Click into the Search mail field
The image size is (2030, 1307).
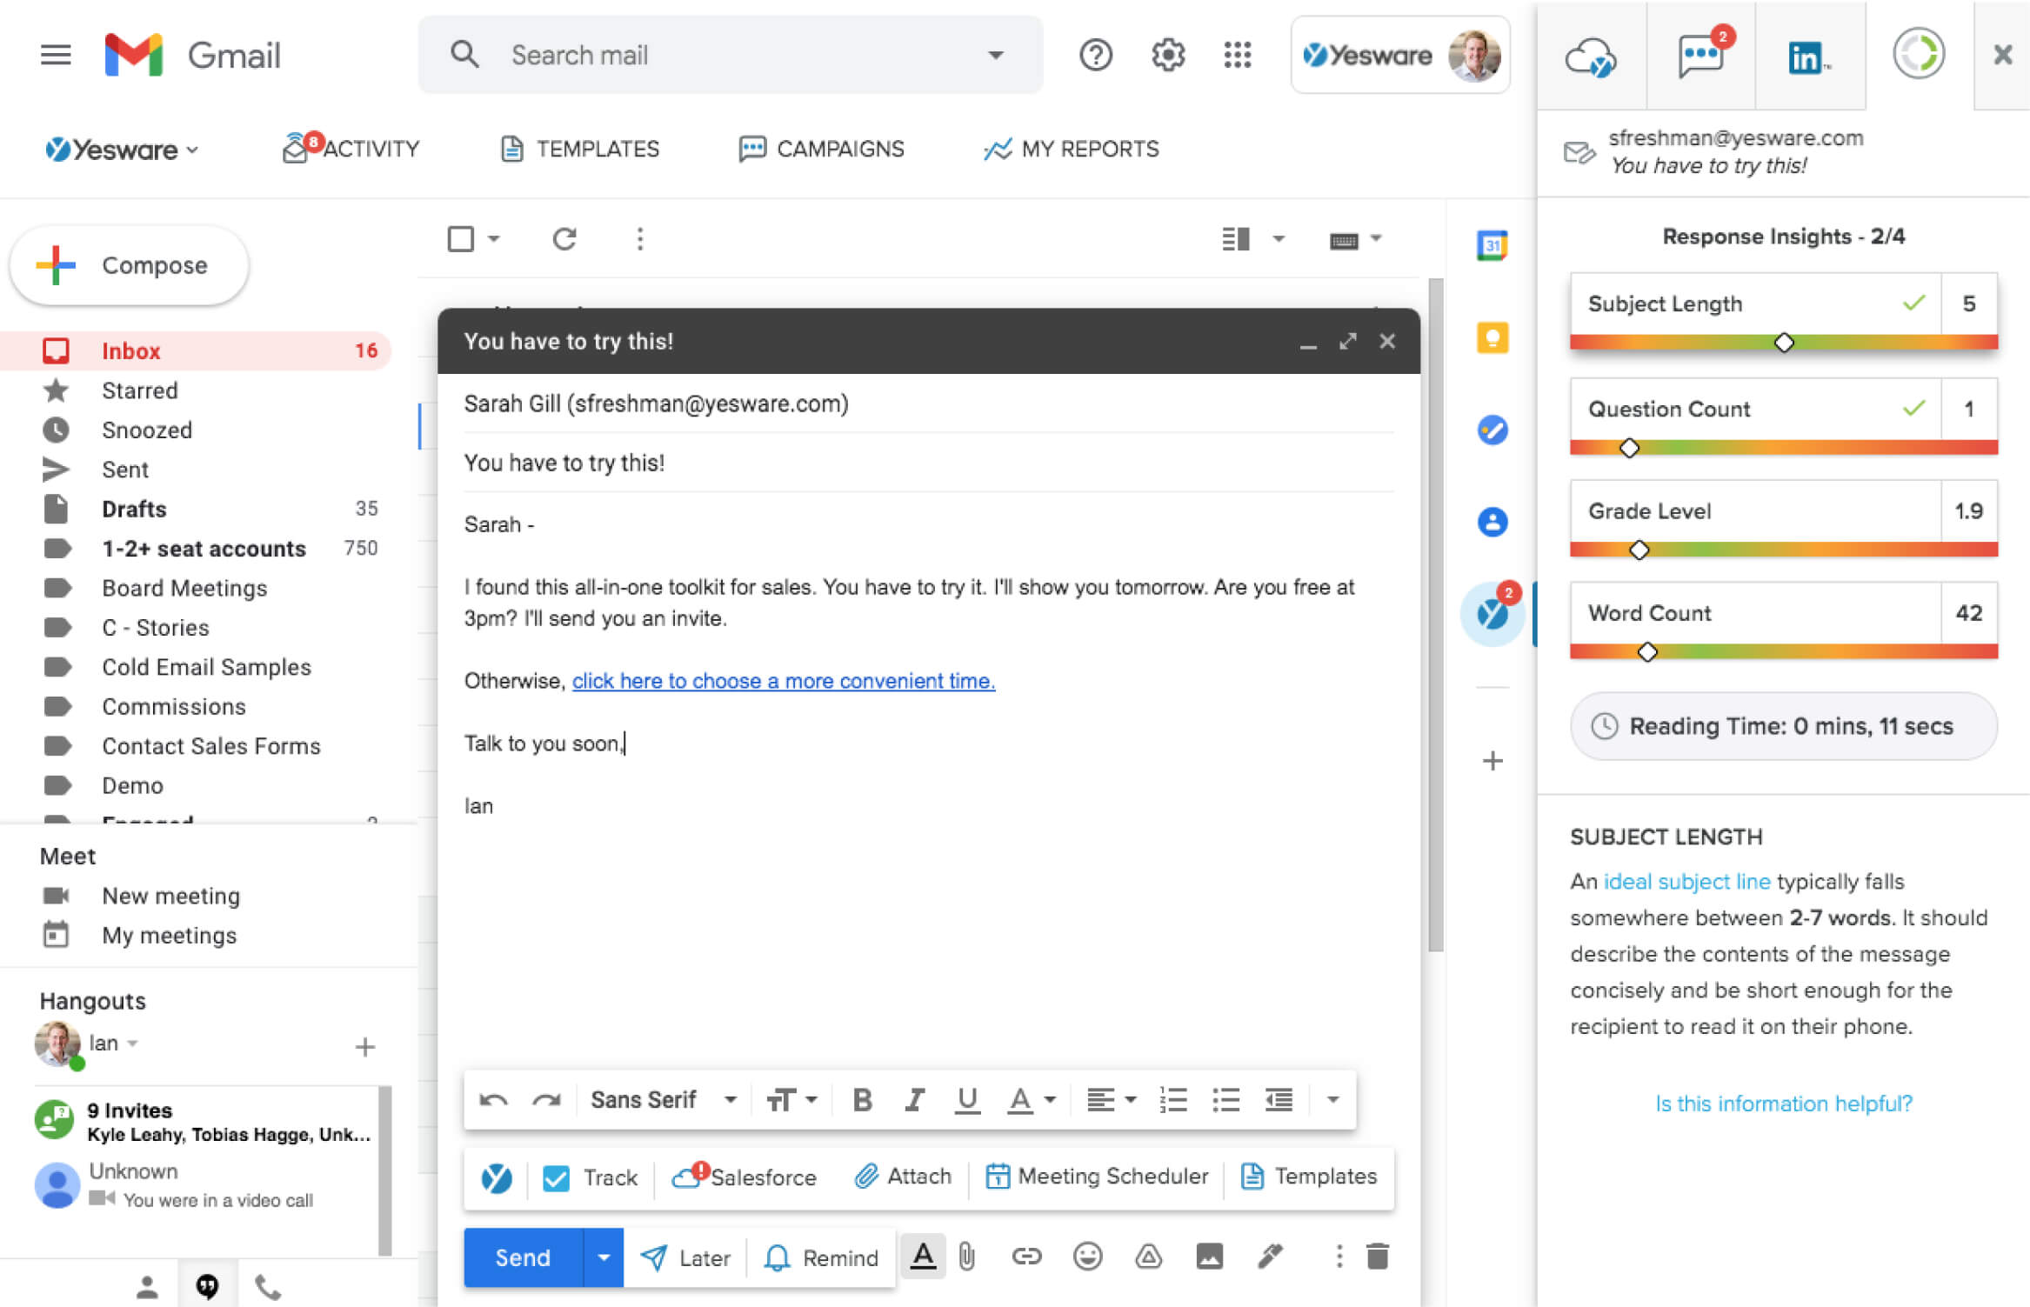(731, 56)
